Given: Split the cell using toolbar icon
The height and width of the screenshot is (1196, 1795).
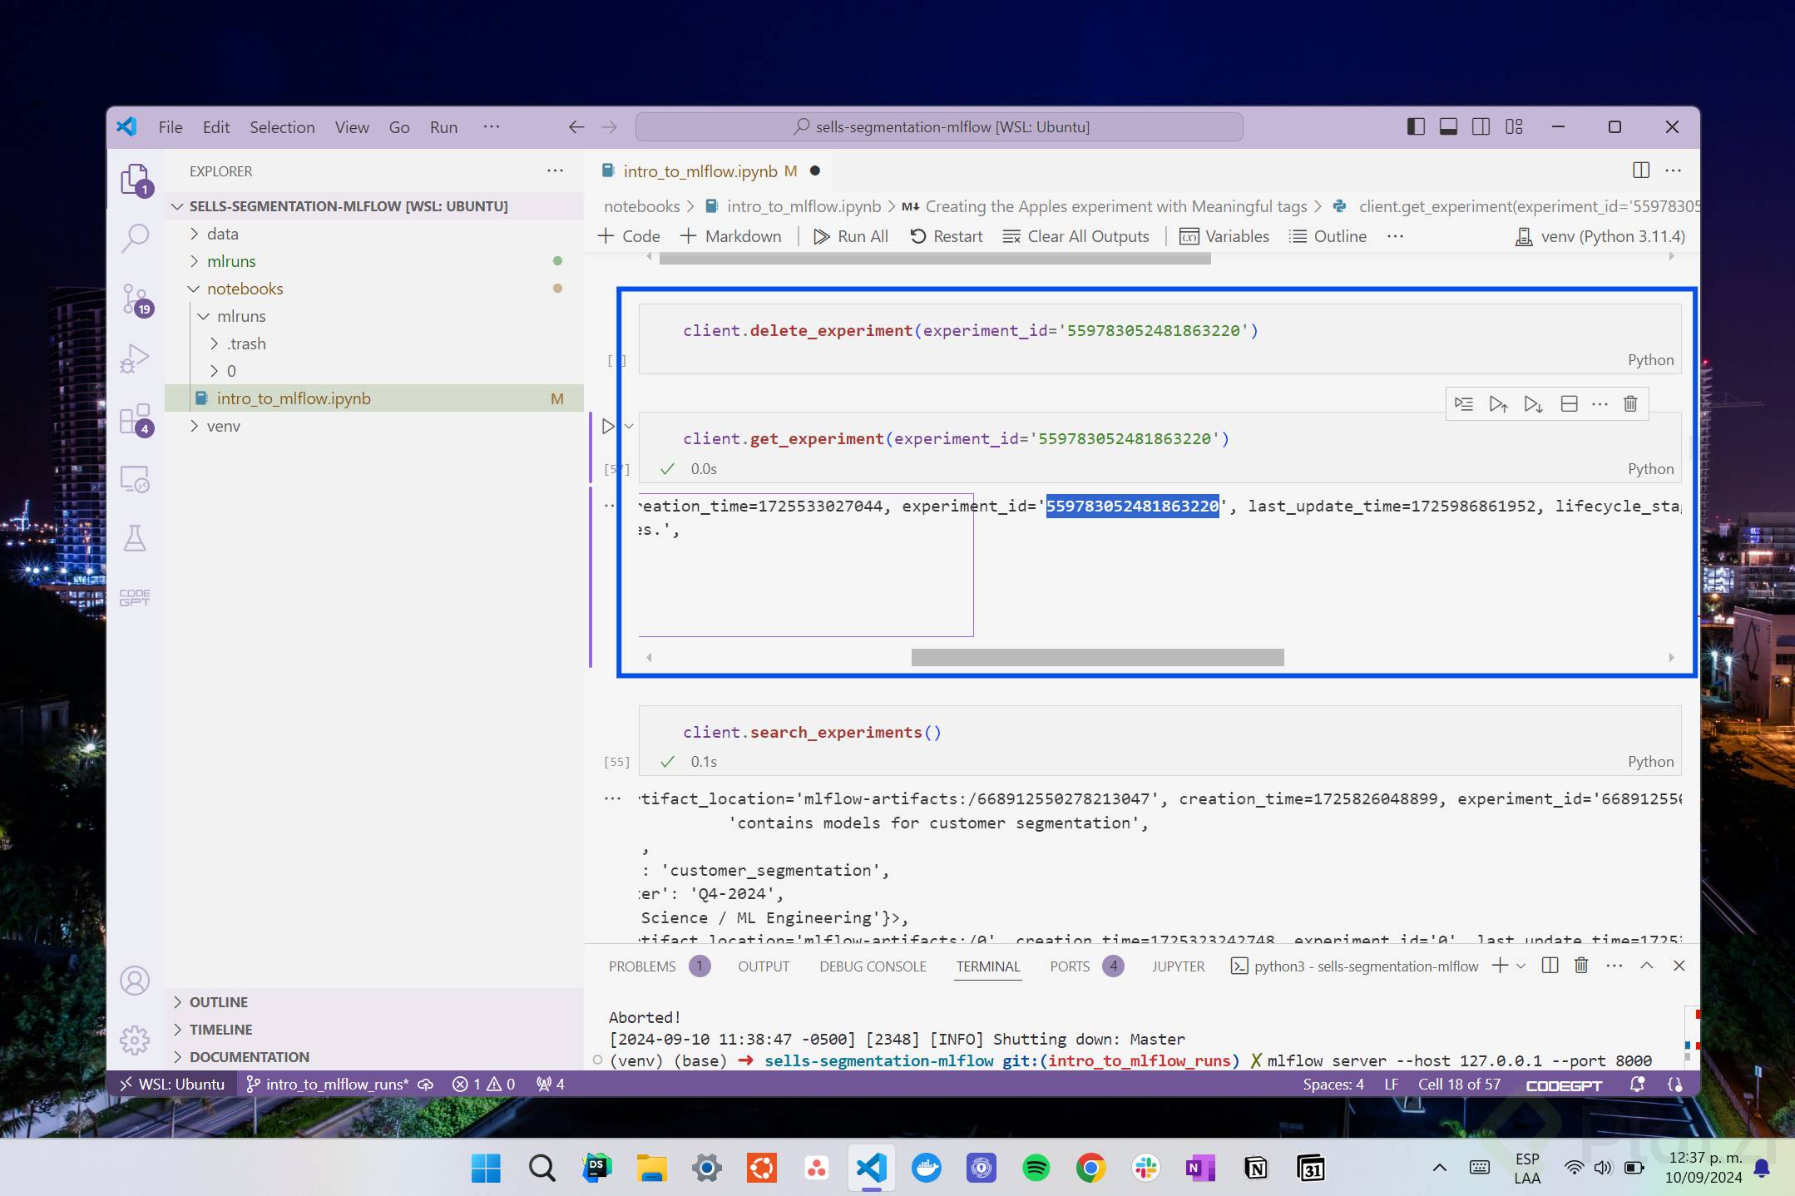Looking at the screenshot, I should point(1569,404).
